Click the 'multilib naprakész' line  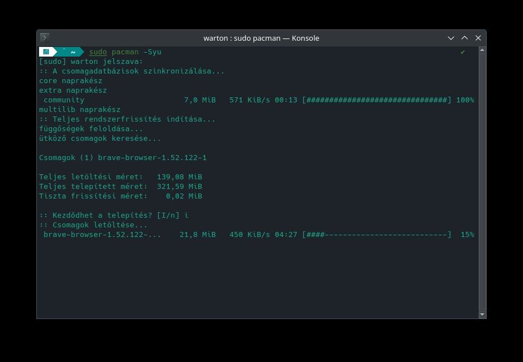click(80, 110)
